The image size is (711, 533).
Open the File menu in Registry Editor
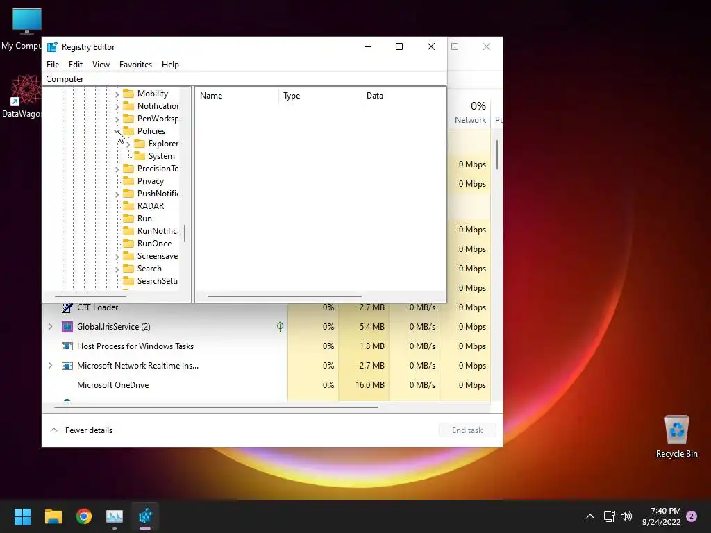click(53, 65)
